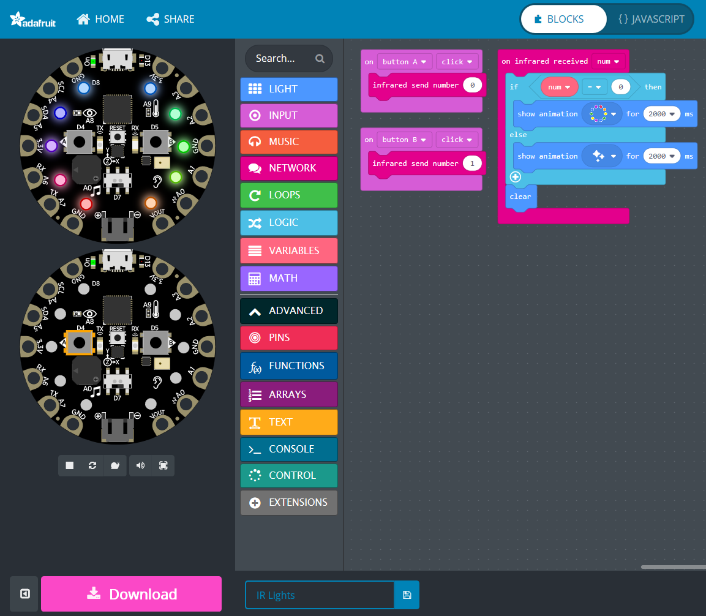
Task: Open the ARRAYS block category
Action: tap(289, 394)
